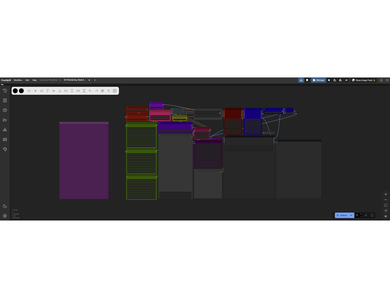This screenshot has height=293, width=390.
Task: Click the undo arrow in alignment toolbar
Action: (x=90, y=91)
